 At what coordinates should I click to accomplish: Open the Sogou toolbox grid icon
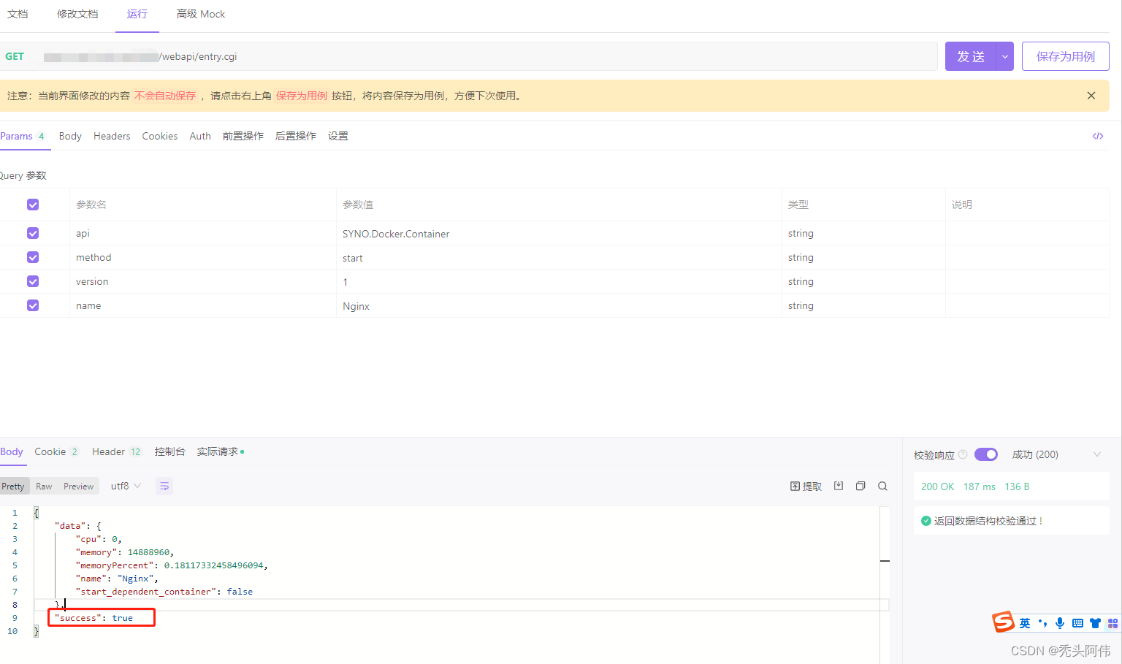pyautogui.click(x=1113, y=623)
